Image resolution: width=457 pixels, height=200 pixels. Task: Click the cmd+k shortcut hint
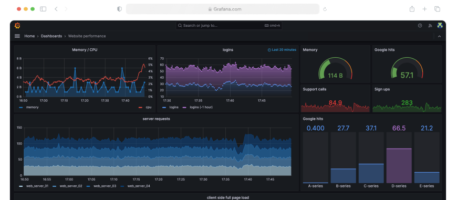tap(272, 26)
